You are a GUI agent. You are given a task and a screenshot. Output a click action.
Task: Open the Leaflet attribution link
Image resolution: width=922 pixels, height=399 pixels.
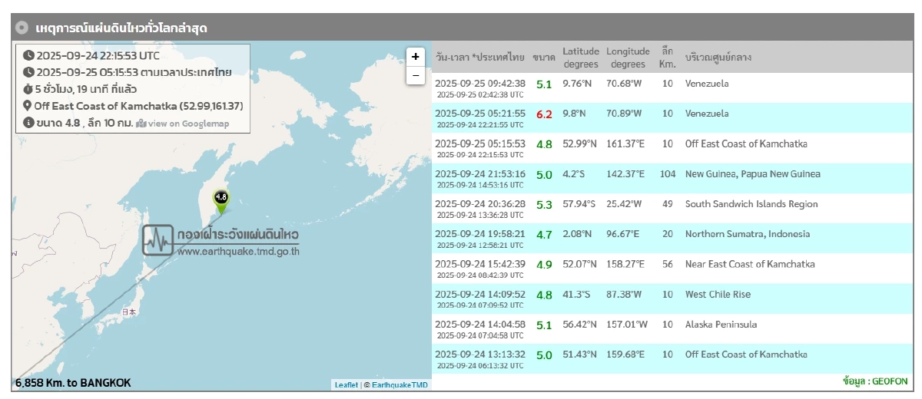pyautogui.click(x=346, y=385)
